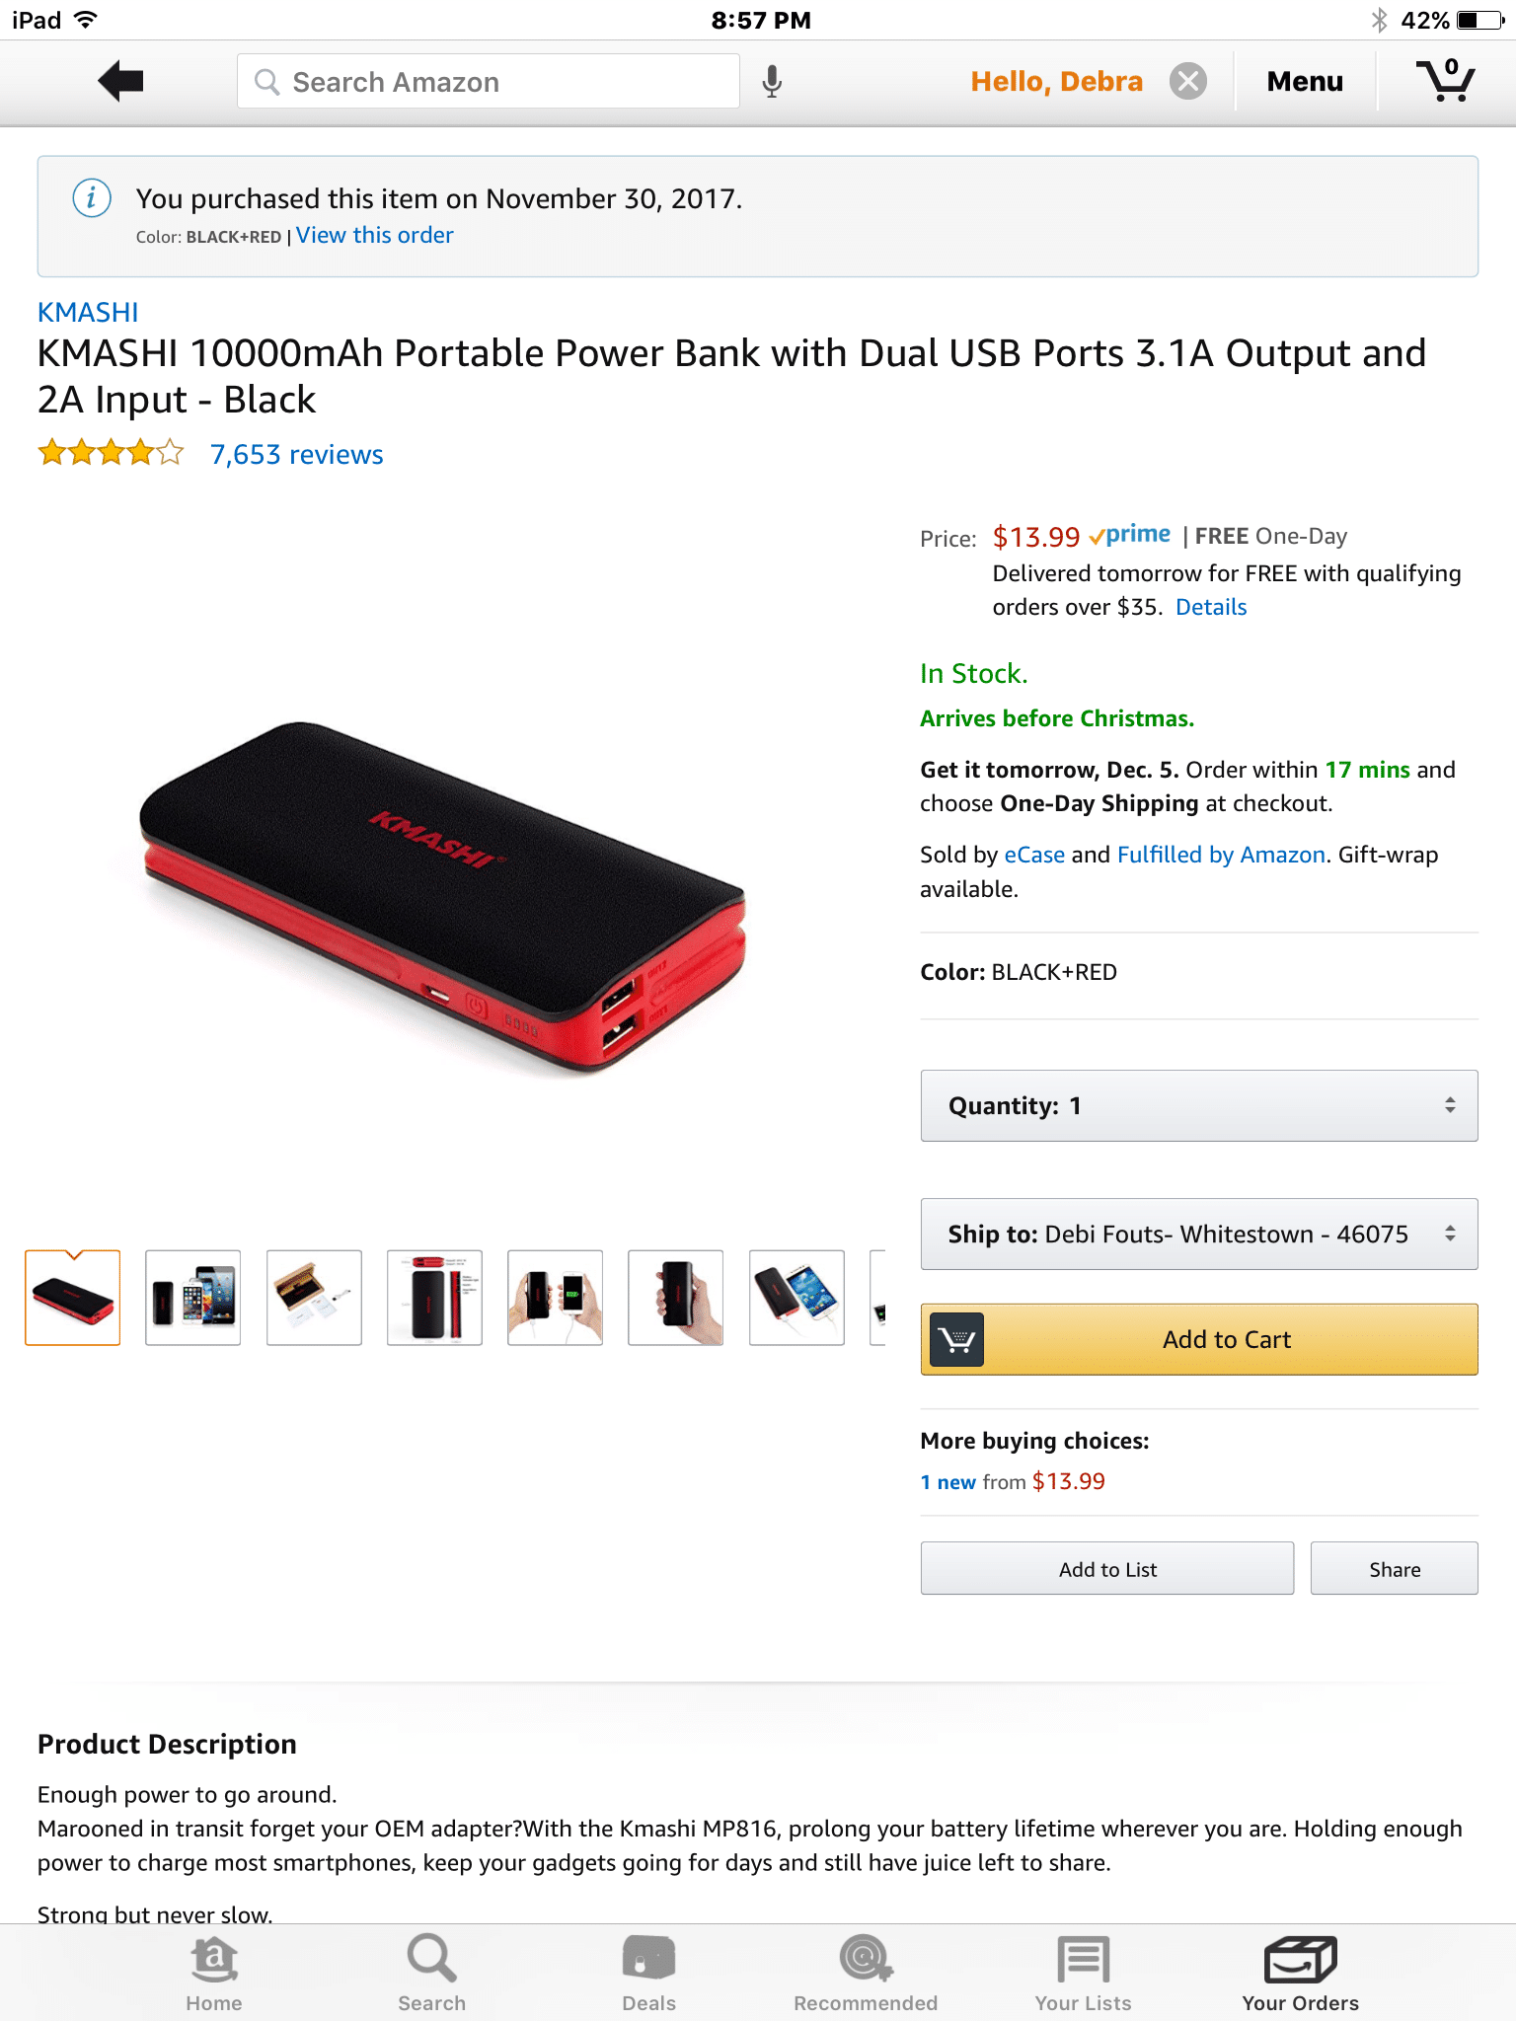1516x2021 pixels.
Task: Expand the Ship to address dropdown
Action: (x=1199, y=1234)
